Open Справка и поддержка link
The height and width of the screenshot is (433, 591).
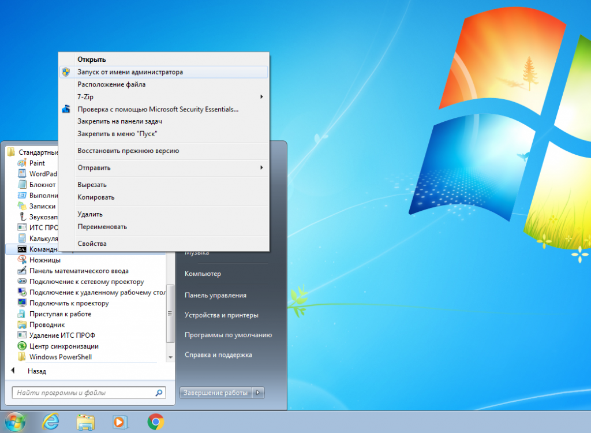(218, 355)
